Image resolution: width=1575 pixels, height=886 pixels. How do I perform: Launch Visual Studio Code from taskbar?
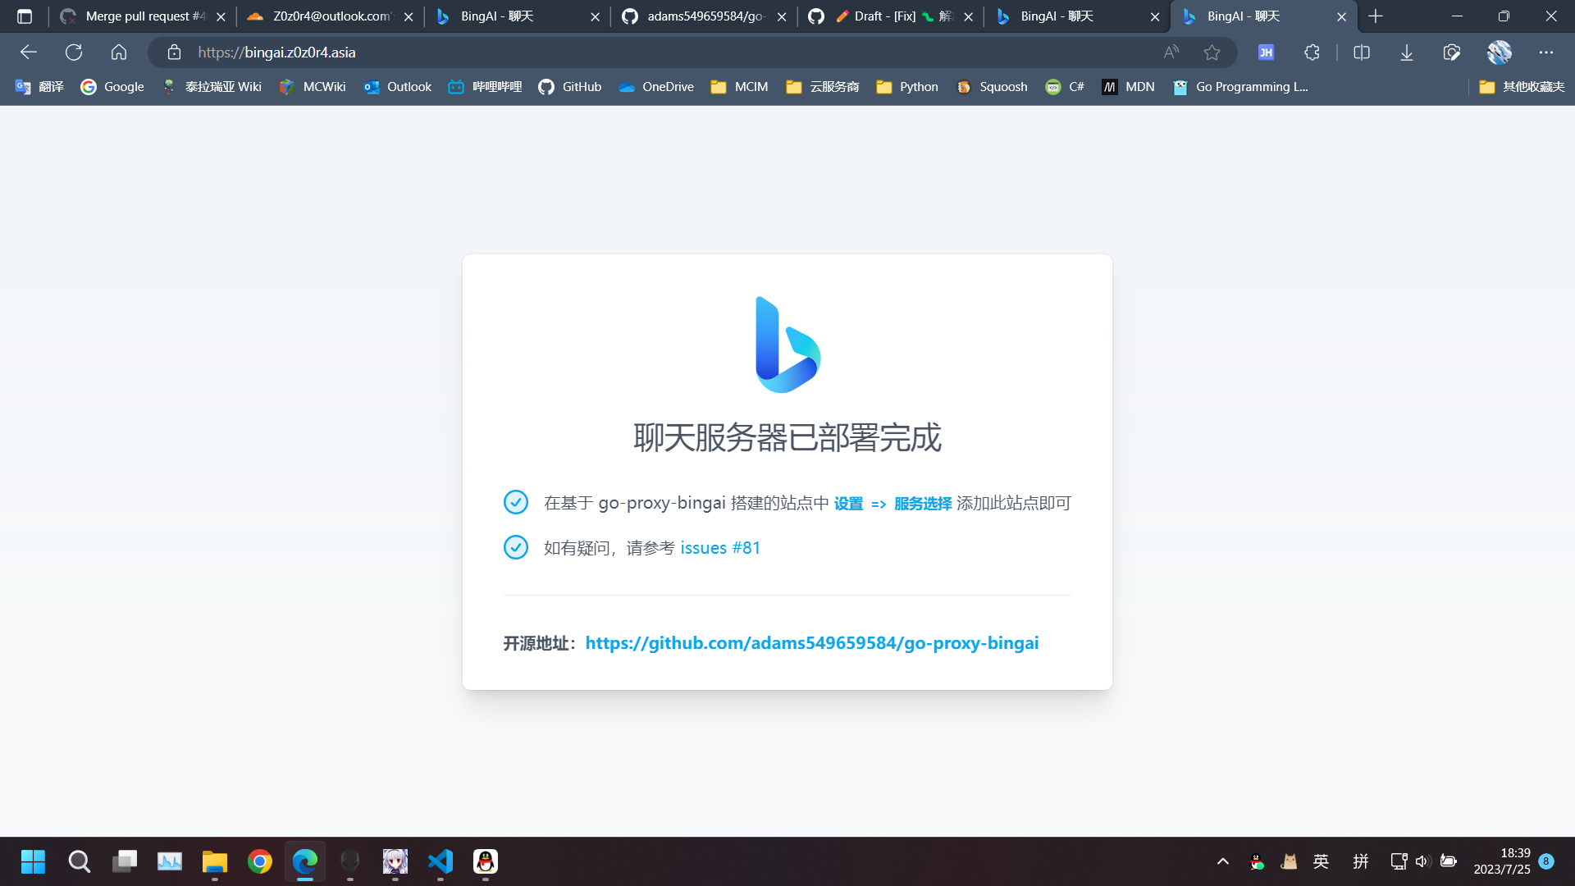click(441, 861)
